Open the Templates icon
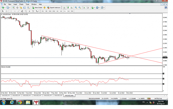 click(x=102, y=8)
